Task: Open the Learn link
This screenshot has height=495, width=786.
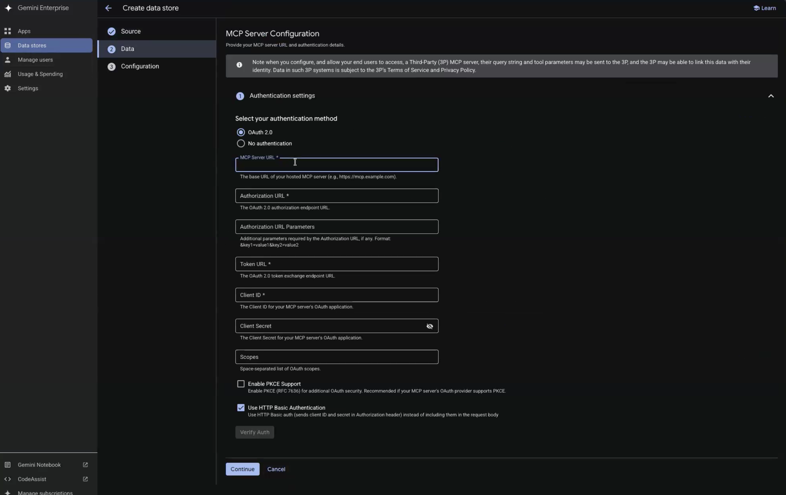Action: pyautogui.click(x=765, y=8)
